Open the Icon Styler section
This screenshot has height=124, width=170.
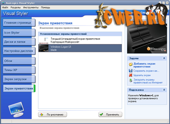[19, 33]
